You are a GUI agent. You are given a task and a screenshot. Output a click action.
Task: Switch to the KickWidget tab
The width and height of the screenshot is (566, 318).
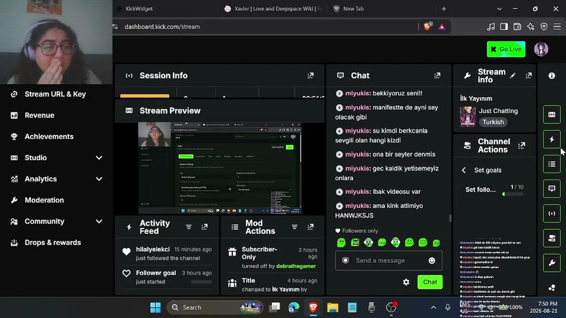pyautogui.click(x=139, y=9)
